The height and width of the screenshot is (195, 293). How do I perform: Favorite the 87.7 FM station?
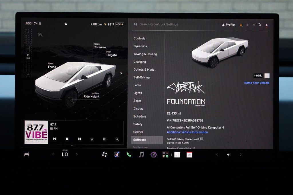(92, 139)
